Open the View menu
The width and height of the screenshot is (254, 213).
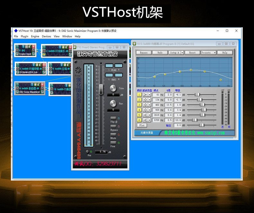coord(57,36)
